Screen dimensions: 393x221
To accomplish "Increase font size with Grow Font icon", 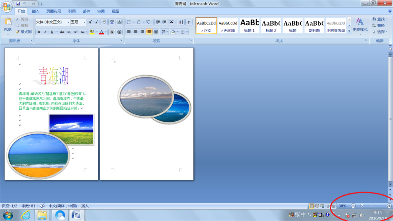I will pyautogui.click(x=90, y=22).
